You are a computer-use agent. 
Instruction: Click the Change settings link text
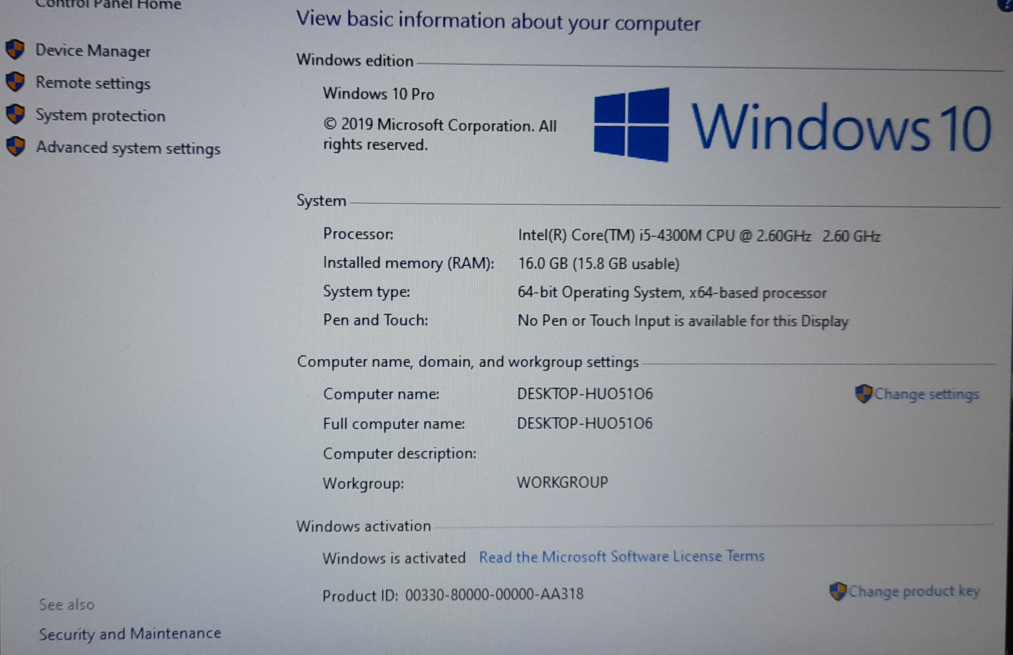click(926, 394)
